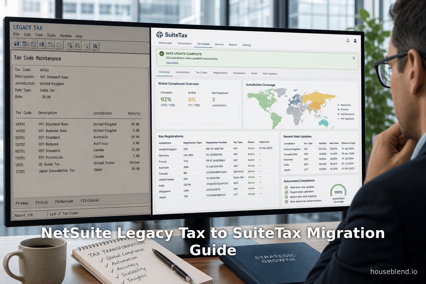Go to the Dashboard tab in SuiteTax
Screen dimensions: 426x284
tap(165, 43)
